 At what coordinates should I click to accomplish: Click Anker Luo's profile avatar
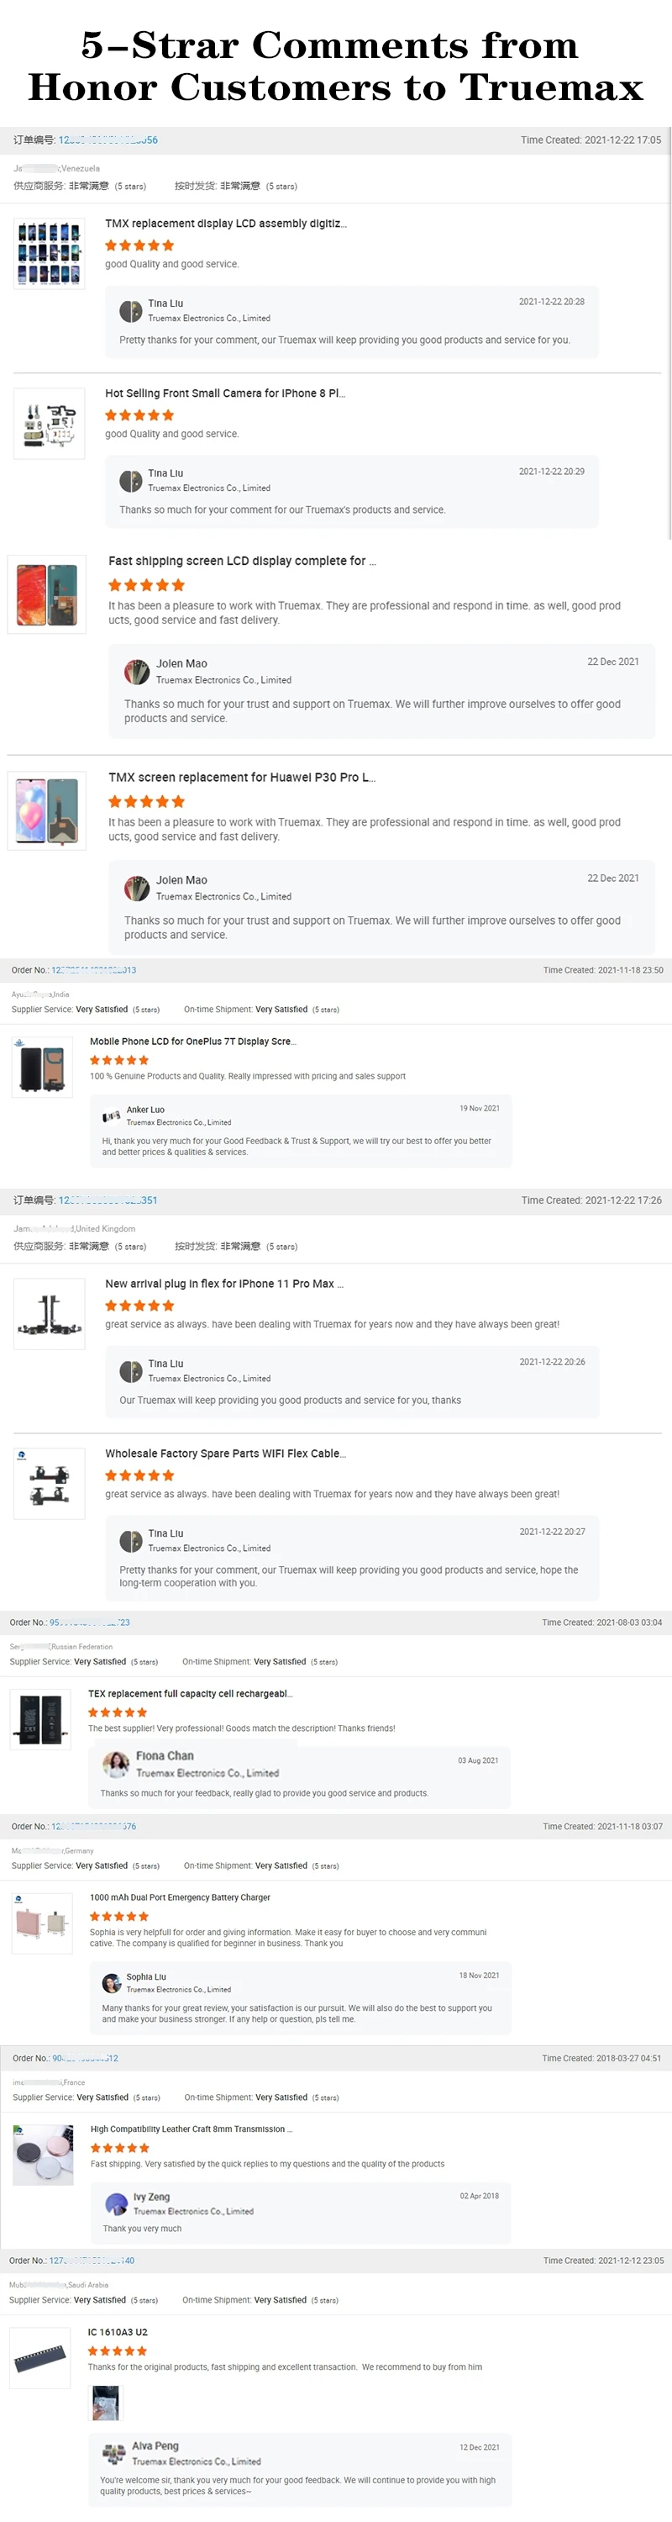pyautogui.click(x=112, y=1116)
